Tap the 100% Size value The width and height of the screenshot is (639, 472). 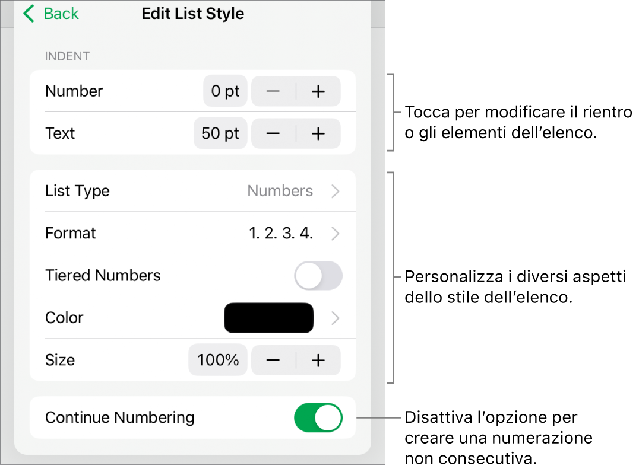coord(217,360)
